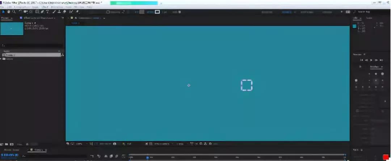The height and width of the screenshot is (161, 391).
Task: Click the current time indicator on timeline
Action: point(147,157)
